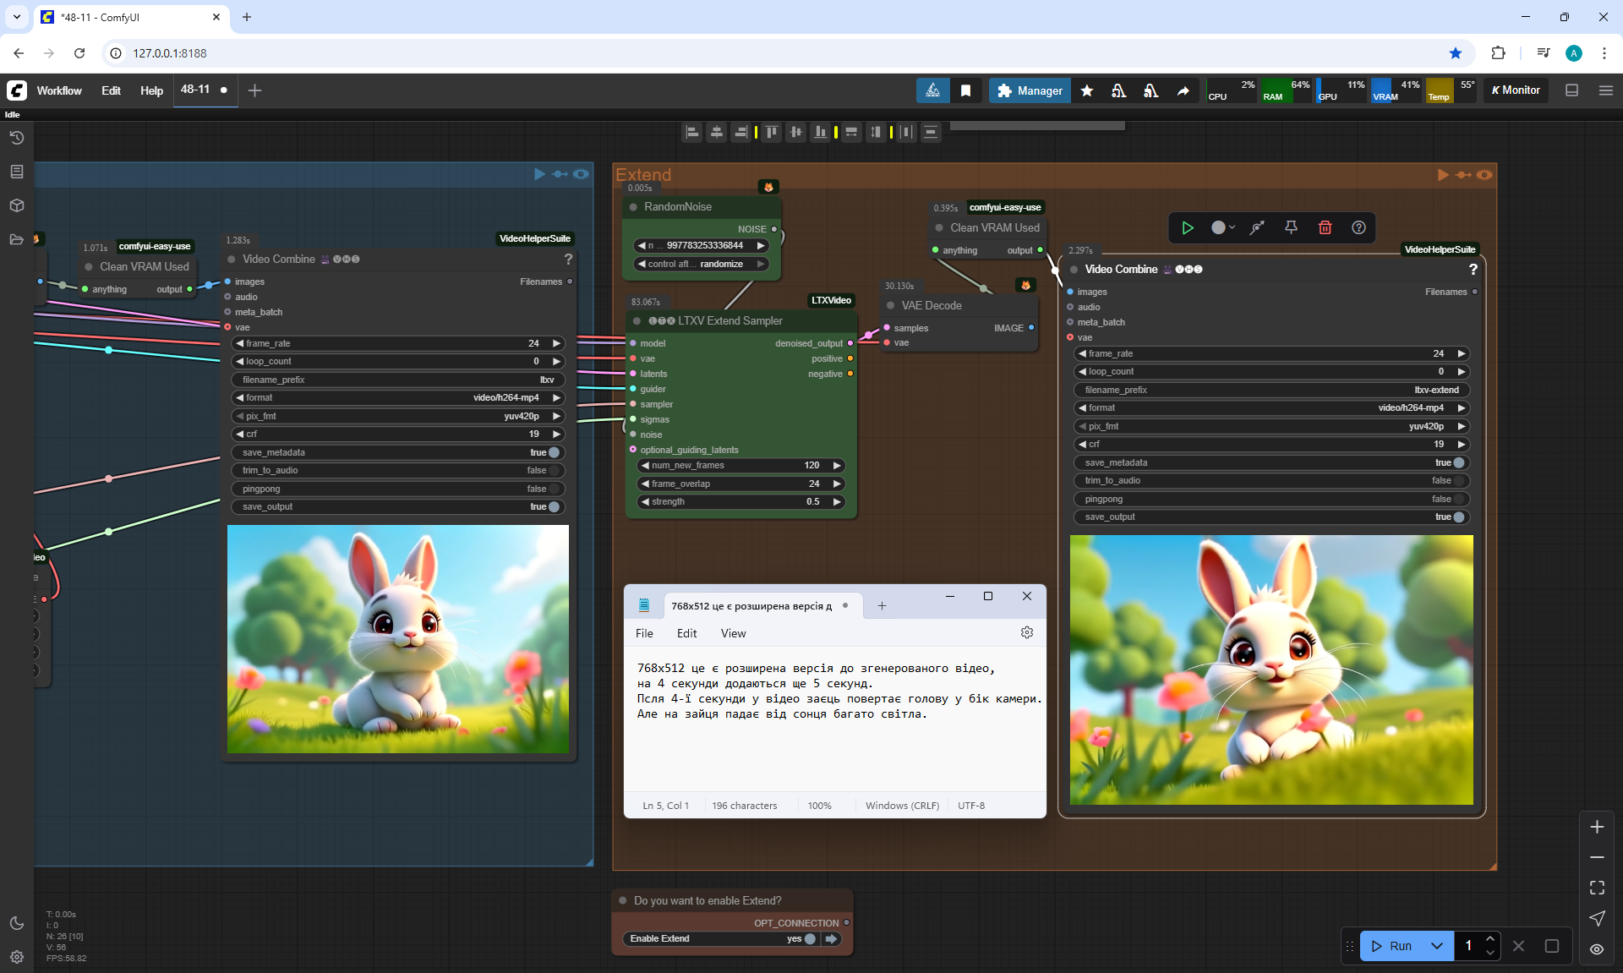This screenshot has width=1623, height=973.
Task: Open the View menu in Notepad
Action: (x=733, y=633)
